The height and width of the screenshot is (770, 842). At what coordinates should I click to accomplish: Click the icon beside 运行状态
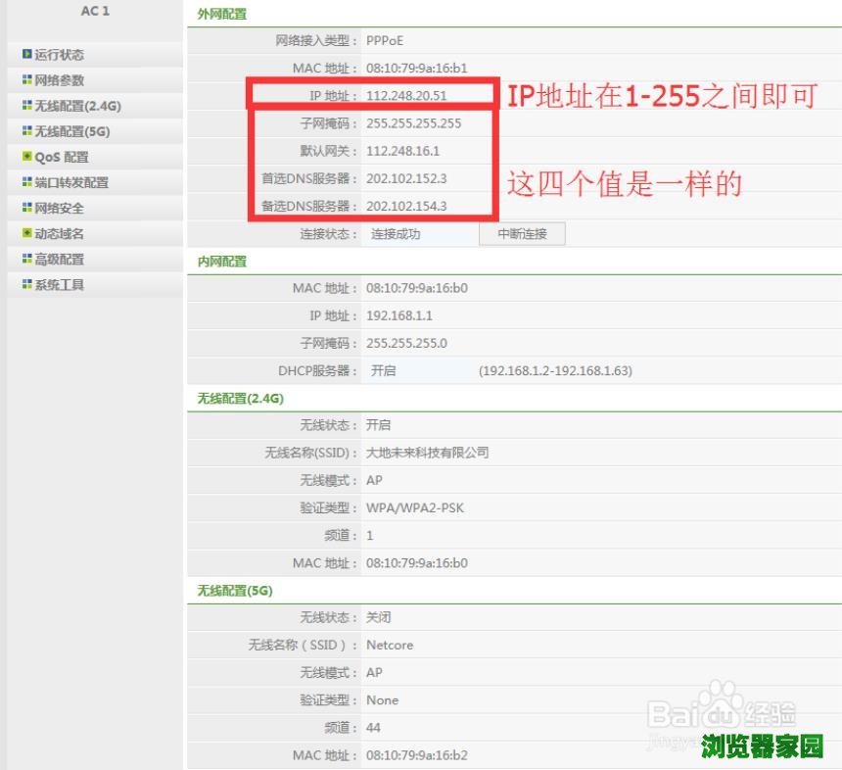click(x=27, y=55)
